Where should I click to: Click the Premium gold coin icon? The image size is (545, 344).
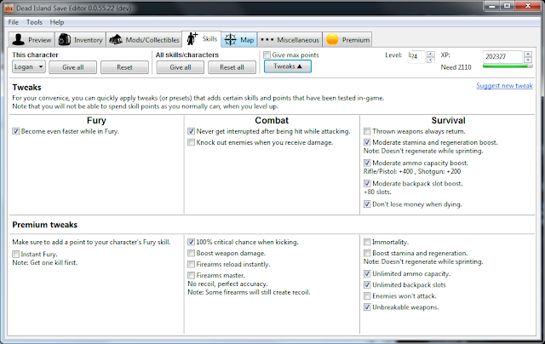point(332,39)
